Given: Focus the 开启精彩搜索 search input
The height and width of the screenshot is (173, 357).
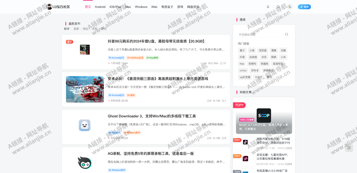Looking at the screenshot, I should tap(261, 35).
